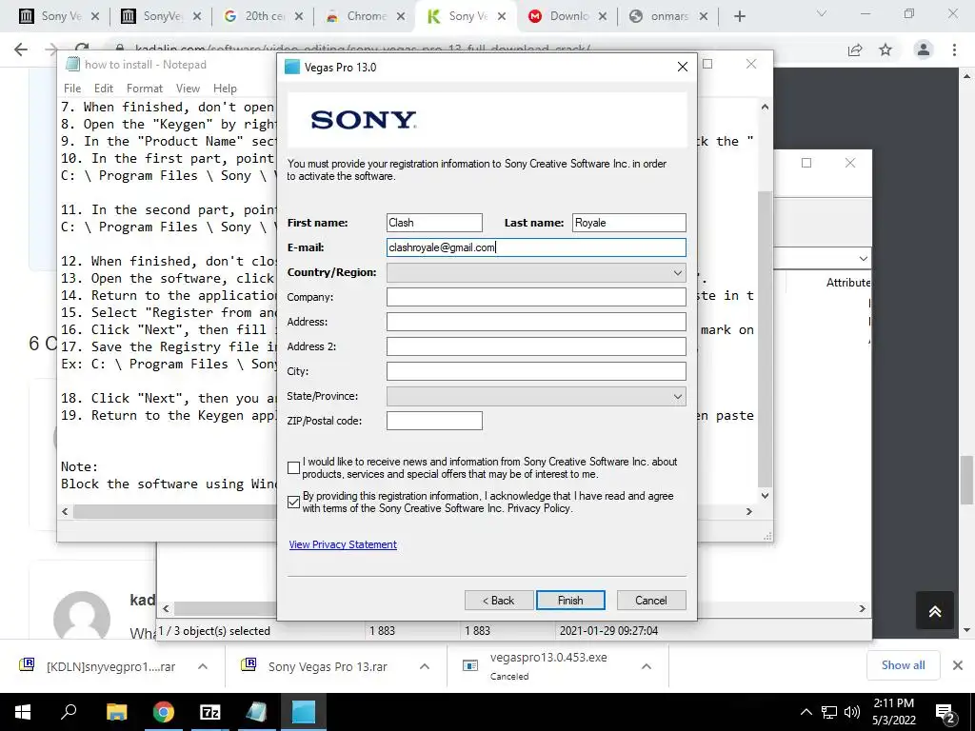Close the 20th century Google tab
Viewport: 975px width, 731px height.
(x=298, y=16)
